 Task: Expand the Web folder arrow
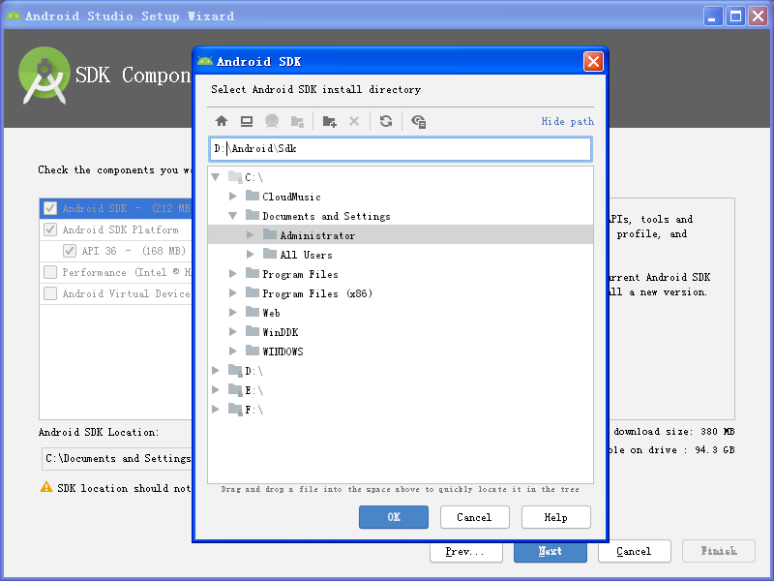pos(233,312)
